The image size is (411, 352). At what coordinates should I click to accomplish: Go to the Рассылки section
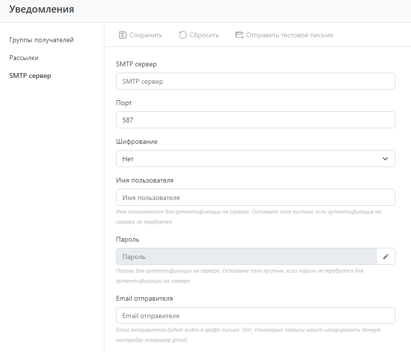[x=24, y=58]
